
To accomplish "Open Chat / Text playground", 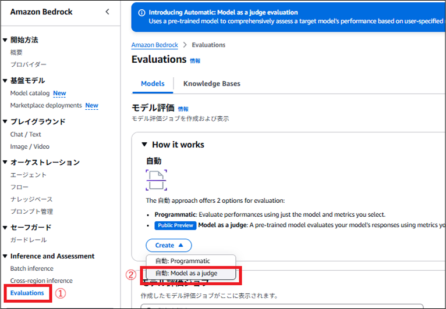I will tap(26, 134).
